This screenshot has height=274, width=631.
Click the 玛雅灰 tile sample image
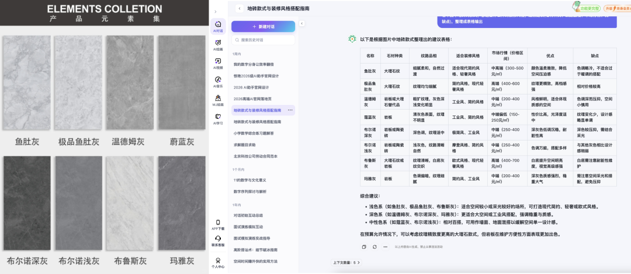[182, 203]
